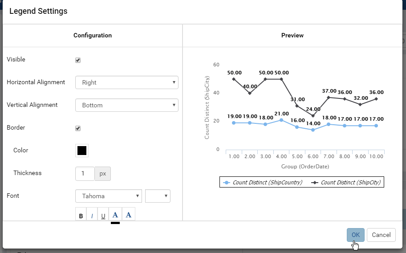Screen dimensions: 406x253
Task: Click the OK button
Action: tap(356, 235)
